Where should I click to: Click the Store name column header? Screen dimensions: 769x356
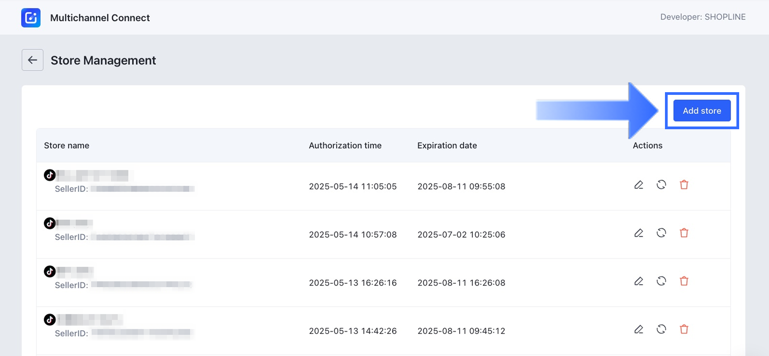[66, 145]
